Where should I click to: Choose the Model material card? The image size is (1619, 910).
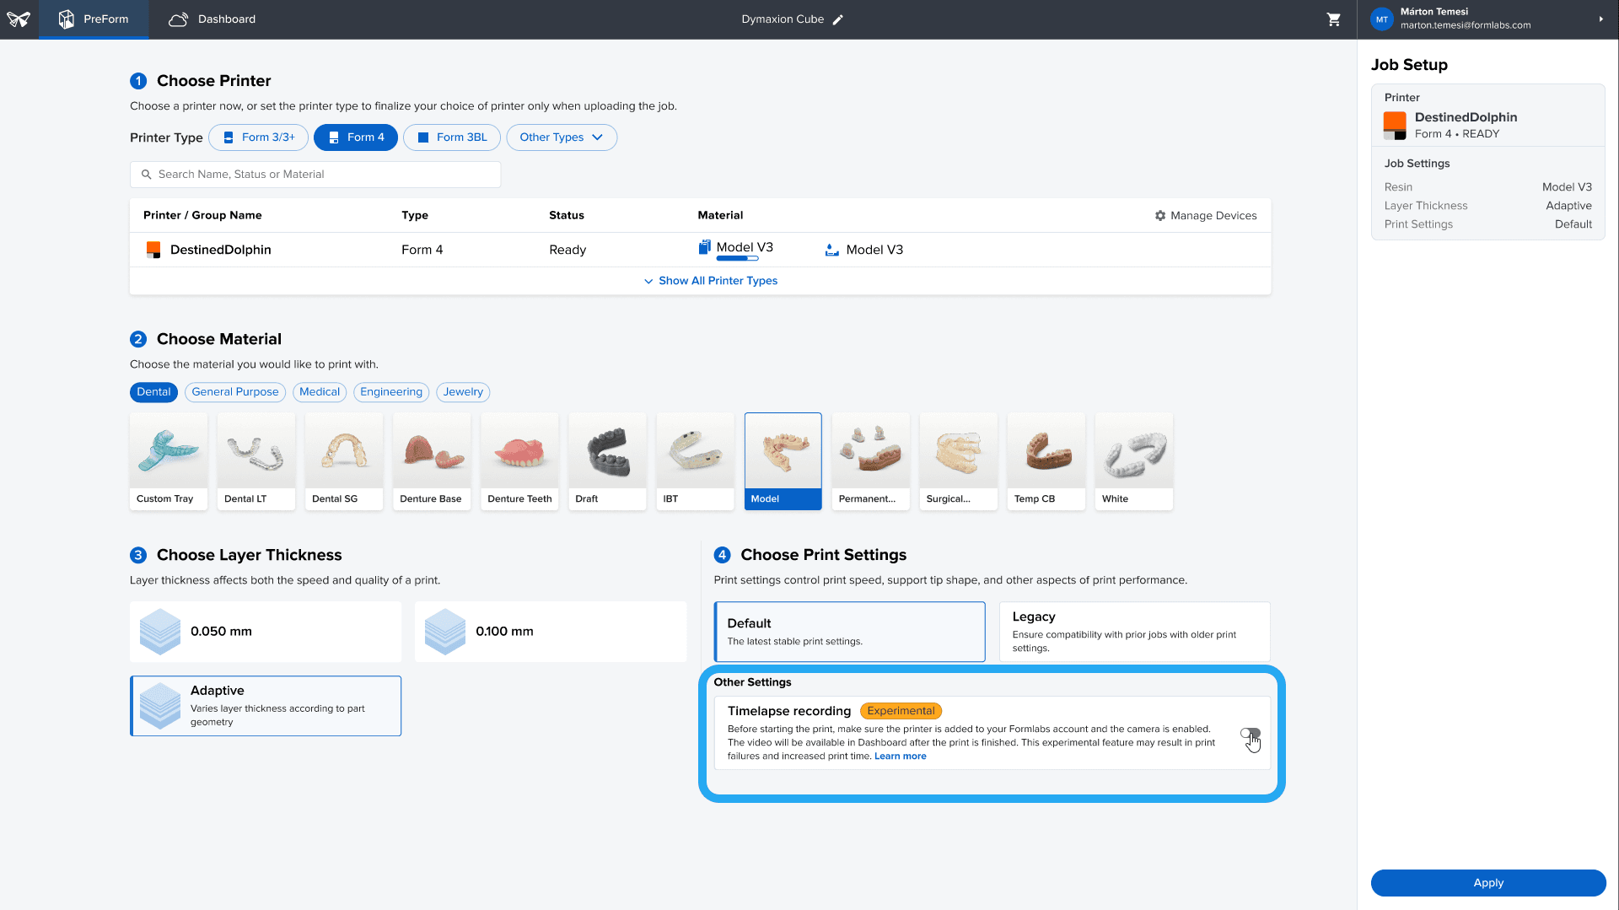(x=783, y=461)
